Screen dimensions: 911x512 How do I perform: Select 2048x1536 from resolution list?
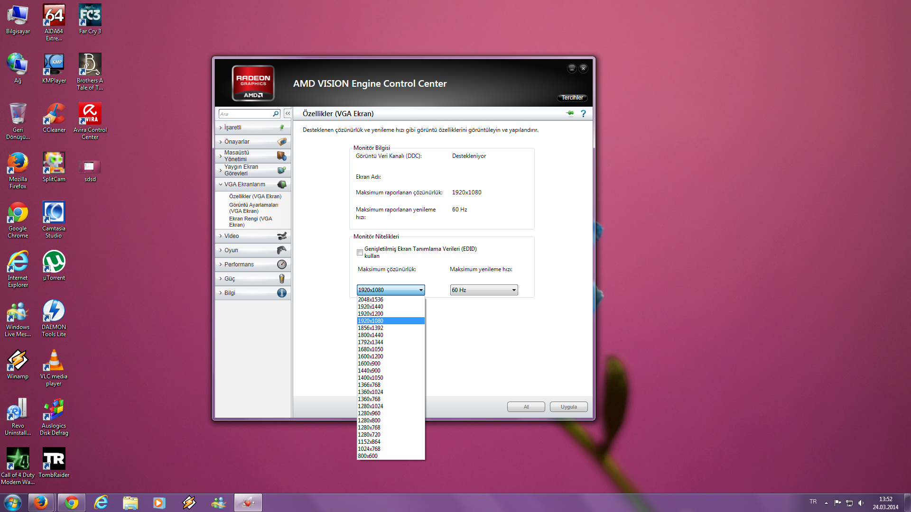click(x=390, y=300)
